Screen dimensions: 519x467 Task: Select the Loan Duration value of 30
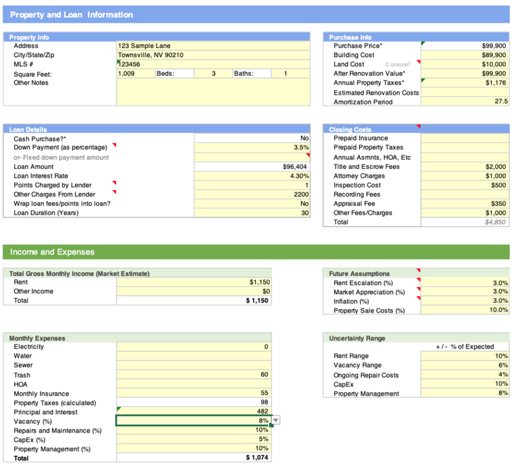click(252, 212)
